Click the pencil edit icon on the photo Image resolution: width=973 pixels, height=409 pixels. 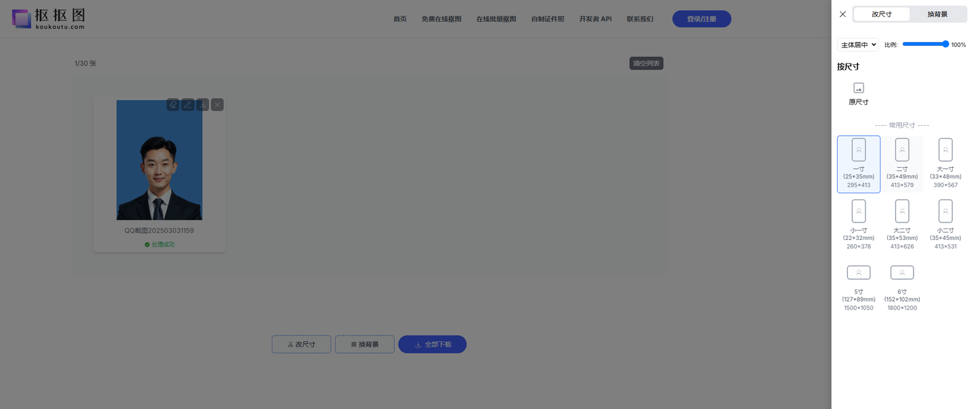pyautogui.click(x=188, y=105)
